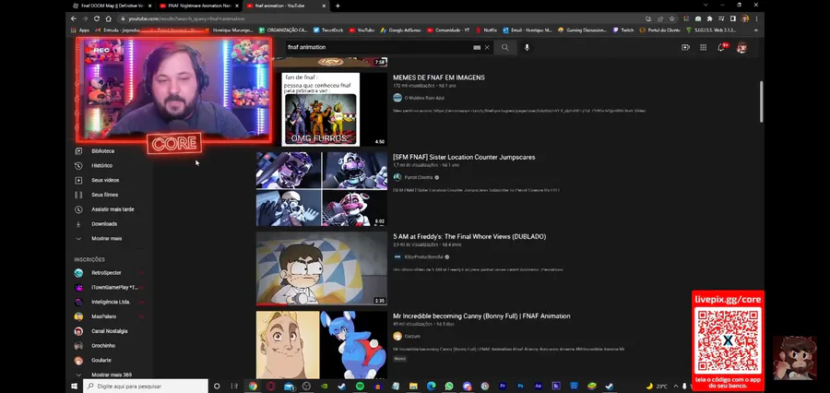Open Seus vídeos in the sidebar
This screenshot has height=393, width=830.
pos(105,180)
